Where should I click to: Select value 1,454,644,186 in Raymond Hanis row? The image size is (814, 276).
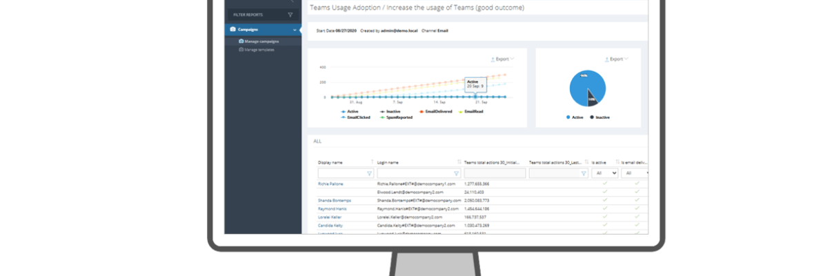pos(477,208)
